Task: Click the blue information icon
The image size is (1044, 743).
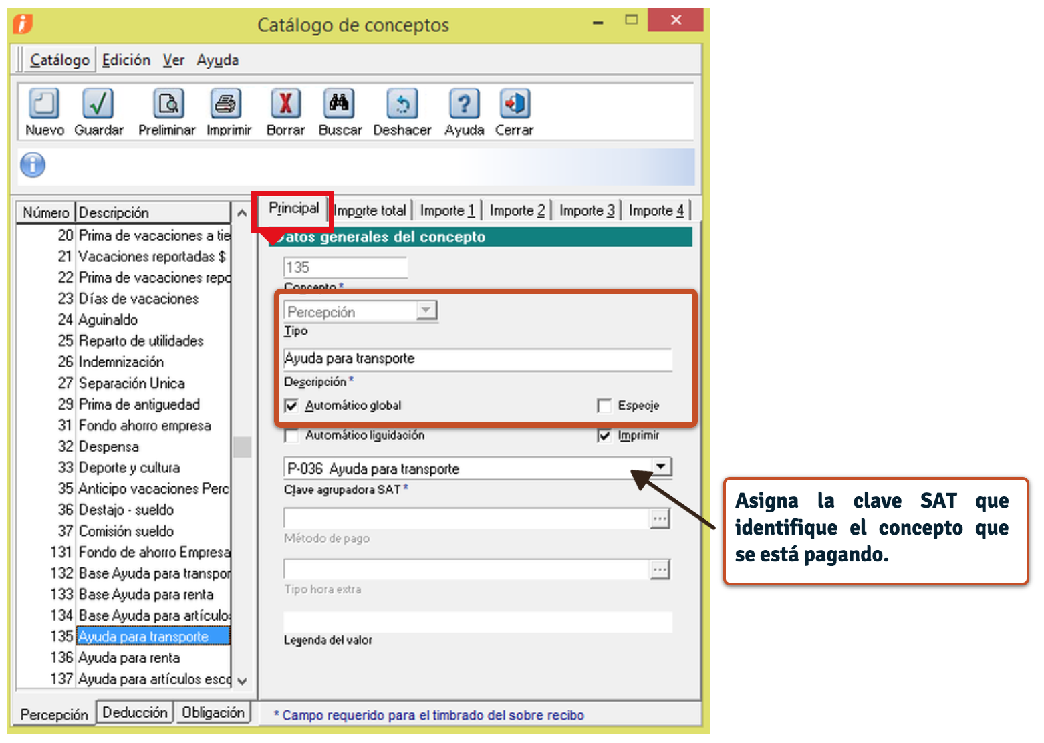Action: (x=33, y=165)
